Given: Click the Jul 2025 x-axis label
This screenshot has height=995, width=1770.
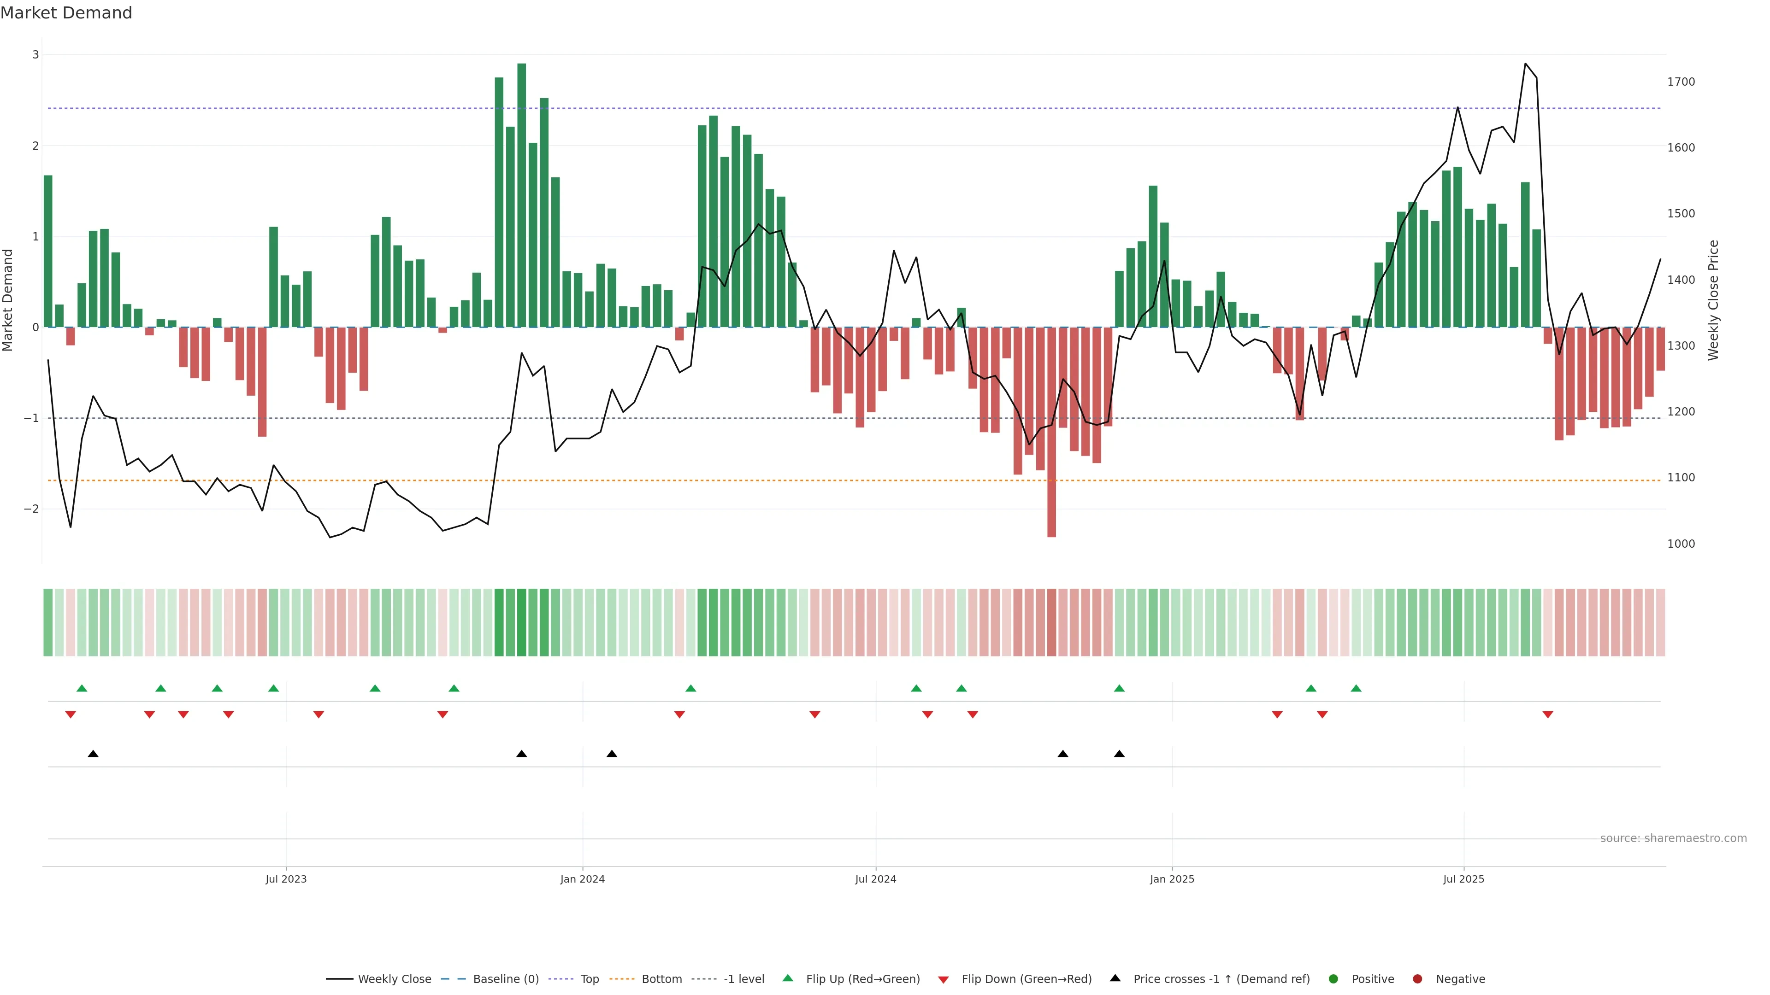Looking at the screenshot, I should (1463, 879).
